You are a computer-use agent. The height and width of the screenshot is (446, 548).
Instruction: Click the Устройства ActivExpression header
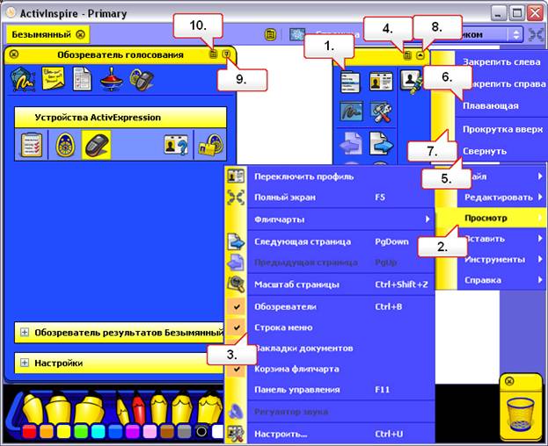coord(121,118)
